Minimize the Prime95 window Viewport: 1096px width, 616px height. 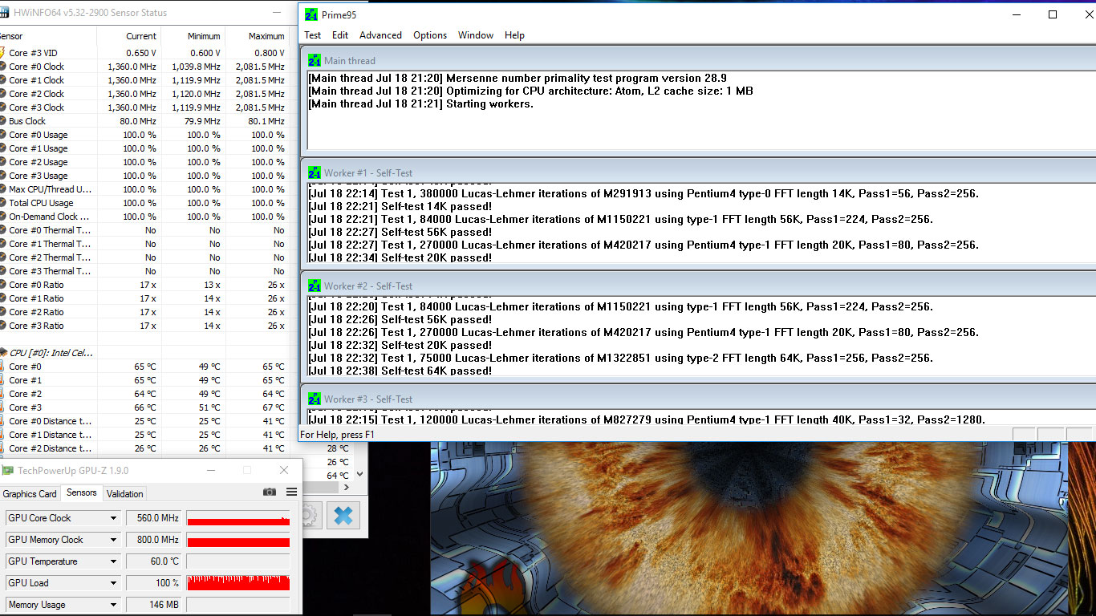tap(1016, 14)
